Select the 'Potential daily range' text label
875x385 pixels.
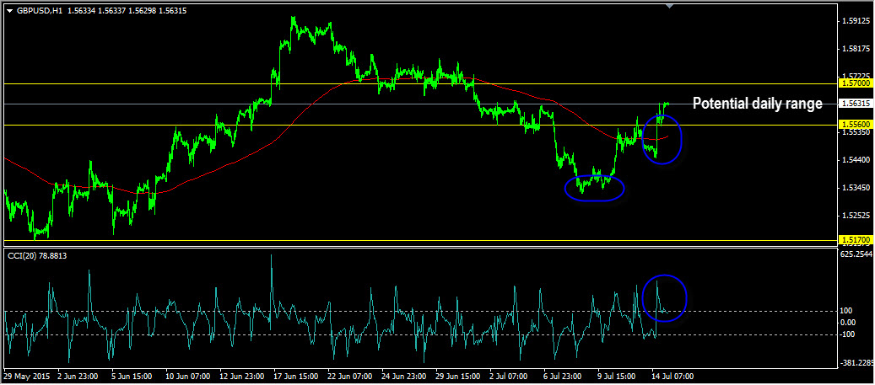[x=757, y=103]
